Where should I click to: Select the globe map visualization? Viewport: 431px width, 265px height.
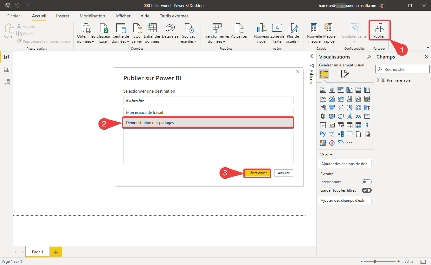click(x=323, y=116)
